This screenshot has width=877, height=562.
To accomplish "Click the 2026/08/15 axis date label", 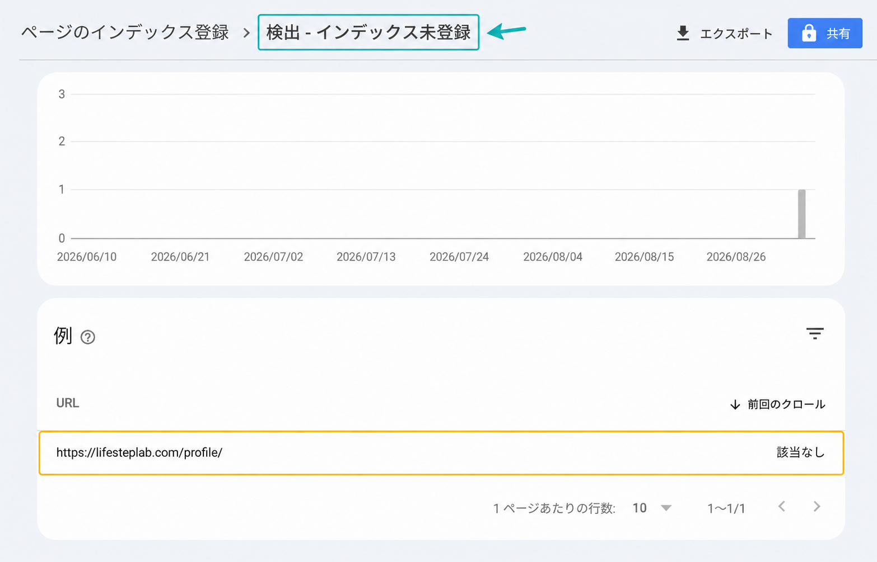I will pyautogui.click(x=644, y=257).
